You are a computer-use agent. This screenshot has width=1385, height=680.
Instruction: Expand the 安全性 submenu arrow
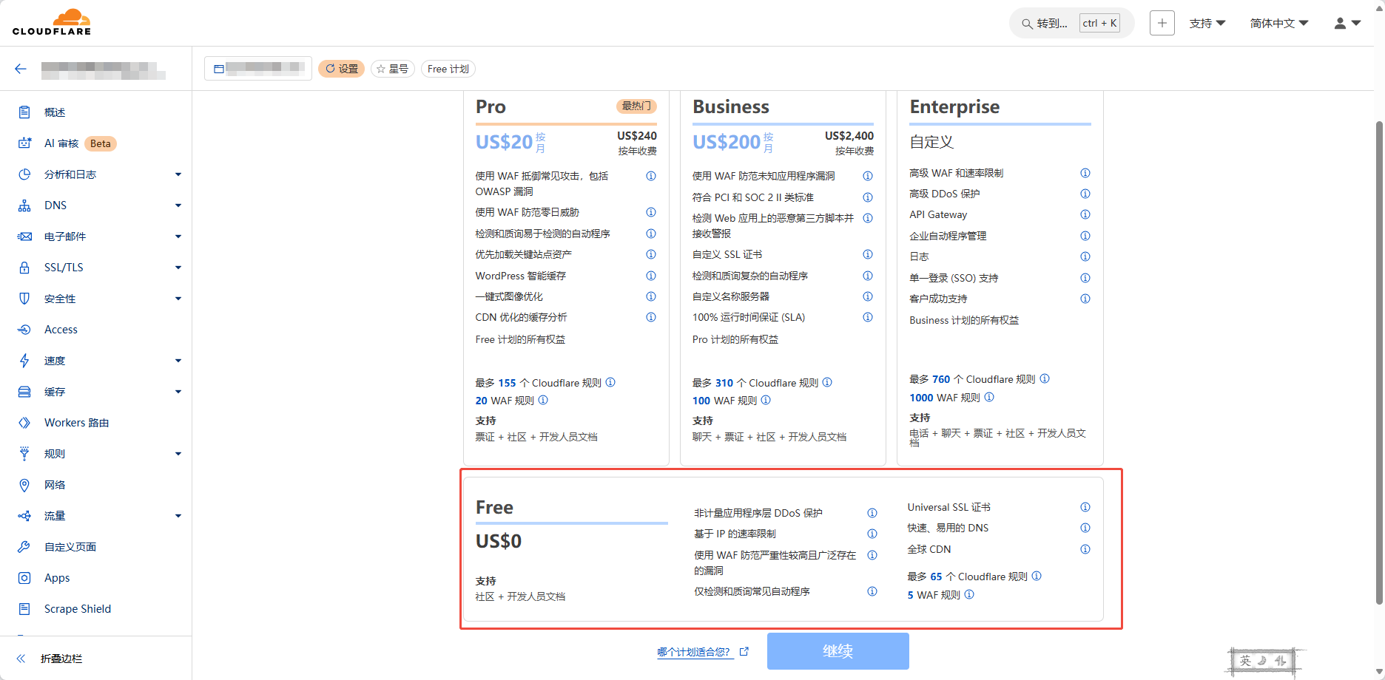pyautogui.click(x=178, y=299)
